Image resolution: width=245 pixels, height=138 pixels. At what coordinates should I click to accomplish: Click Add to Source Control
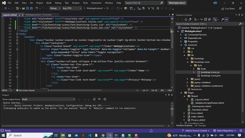(x=196, y=130)
